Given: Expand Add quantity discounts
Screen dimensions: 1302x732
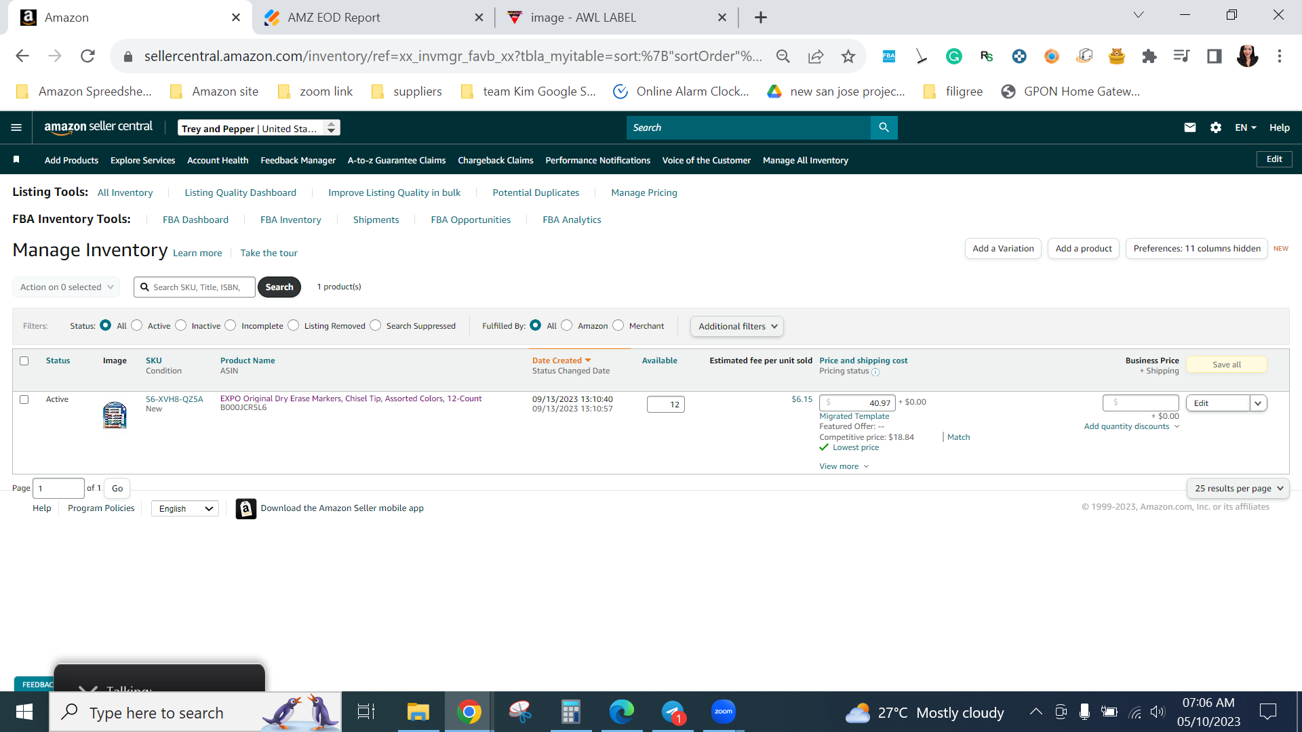Looking at the screenshot, I should [x=1131, y=426].
